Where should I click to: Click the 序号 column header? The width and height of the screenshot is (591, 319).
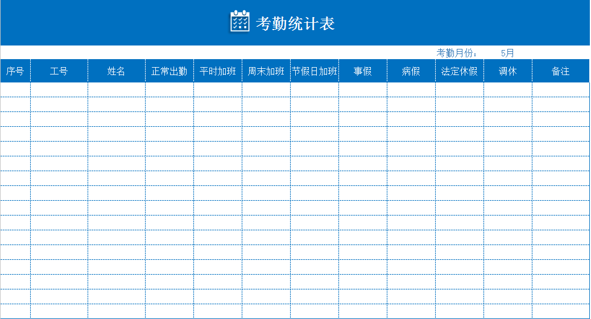[x=15, y=71]
